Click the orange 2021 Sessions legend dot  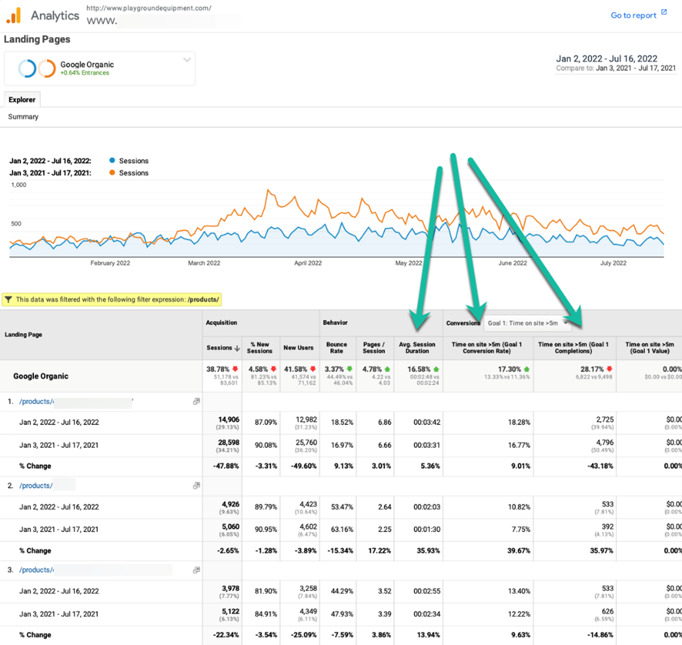point(112,173)
